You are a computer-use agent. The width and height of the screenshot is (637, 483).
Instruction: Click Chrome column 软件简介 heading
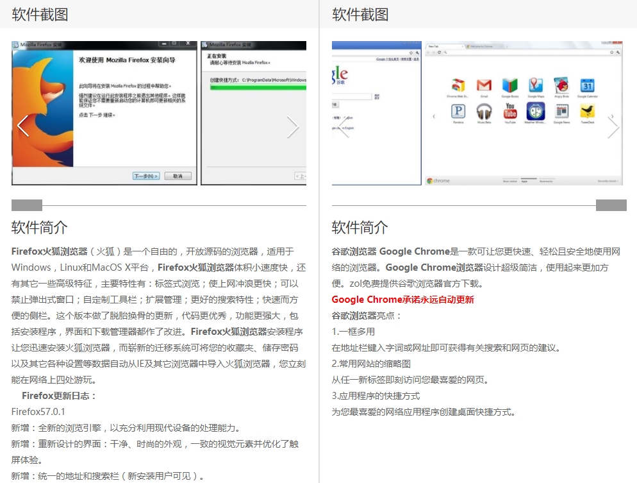click(360, 227)
